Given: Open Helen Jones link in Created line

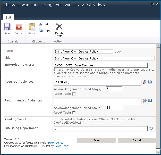Looking at the screenshot, I should click(x=56, y=143).
